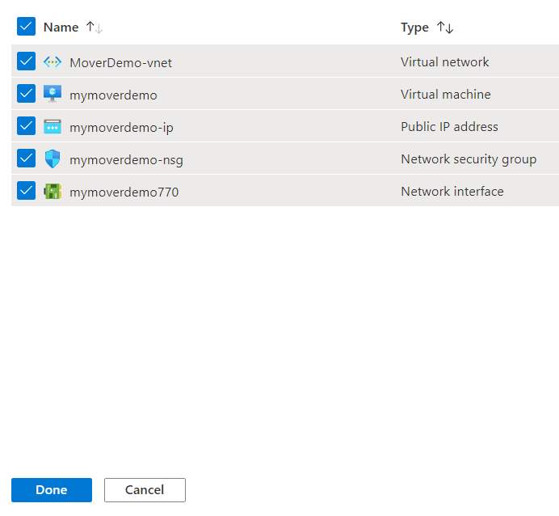Screen dimensions: 559x516
Task: Click the Name column header
Action: 61,27
